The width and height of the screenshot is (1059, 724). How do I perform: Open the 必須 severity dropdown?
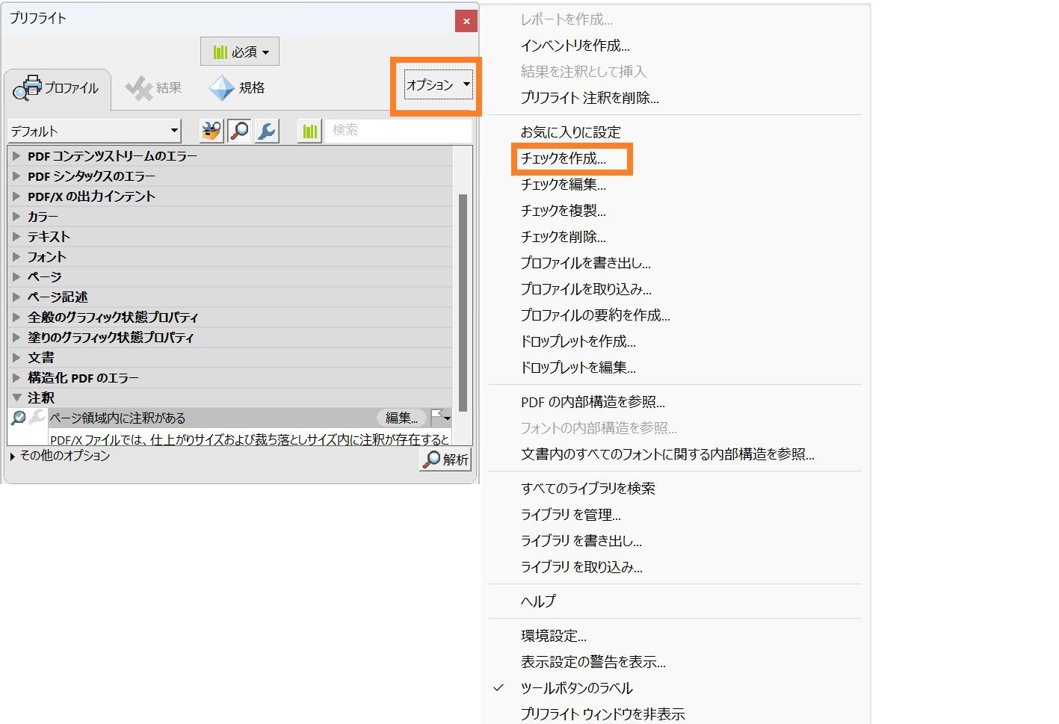(239, 51)
